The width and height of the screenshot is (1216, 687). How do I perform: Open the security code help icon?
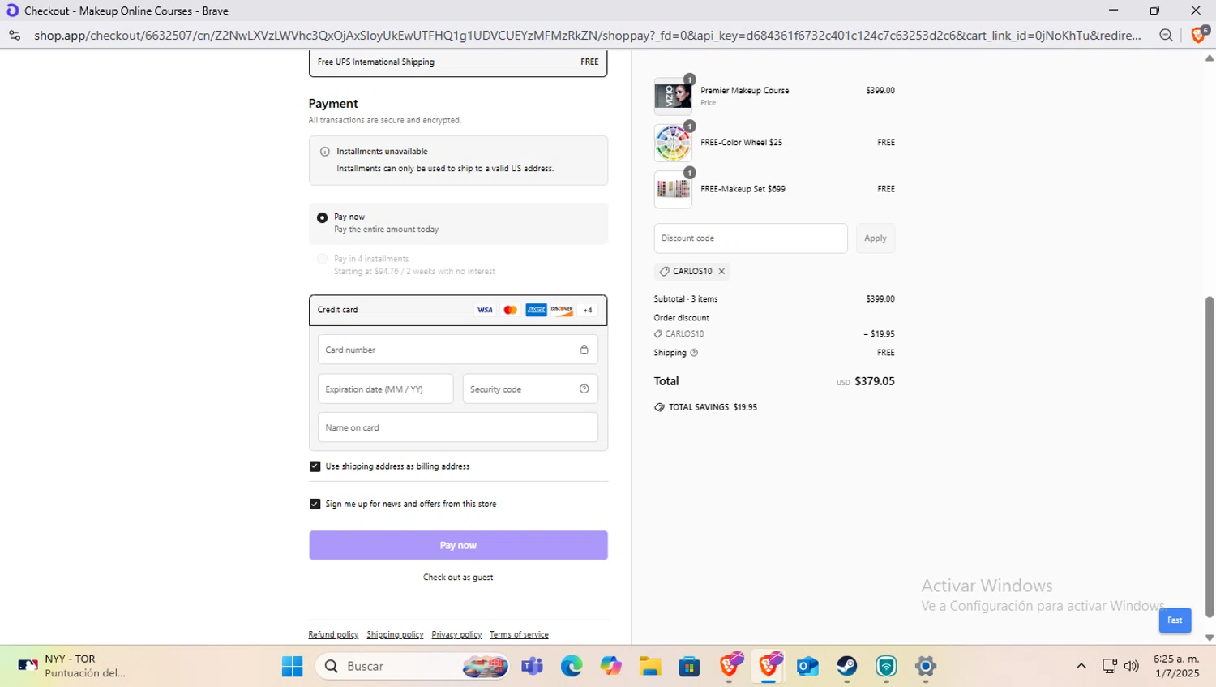[584, 389]
